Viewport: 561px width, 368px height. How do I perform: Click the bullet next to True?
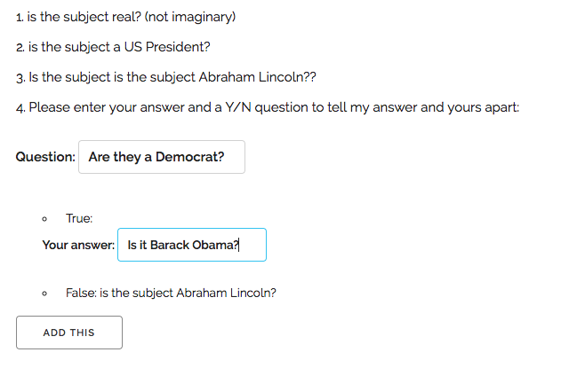click(44, 219)
